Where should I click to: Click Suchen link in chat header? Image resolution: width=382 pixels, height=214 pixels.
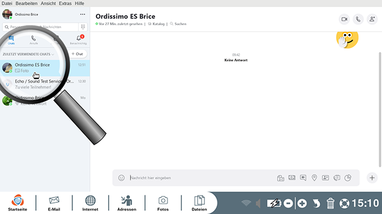[x=178, y=24]
